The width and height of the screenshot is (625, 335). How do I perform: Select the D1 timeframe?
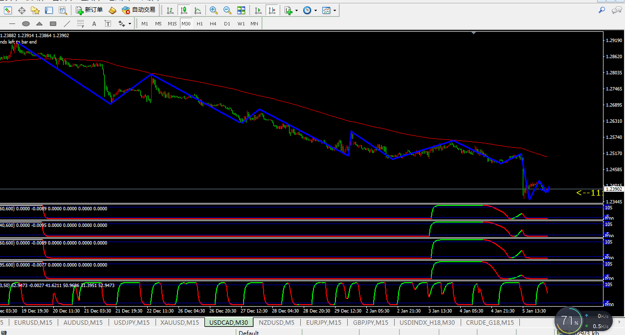(x=227, y=23)
